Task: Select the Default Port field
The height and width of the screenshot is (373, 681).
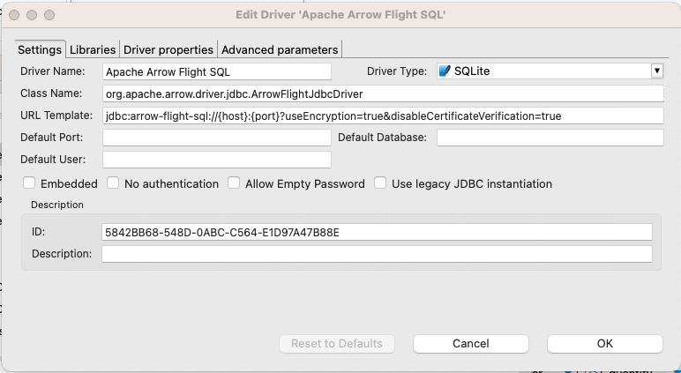Action: tap(216, 138)
